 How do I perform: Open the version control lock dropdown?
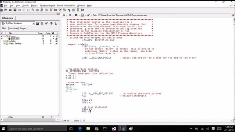(x=90, y=15)
